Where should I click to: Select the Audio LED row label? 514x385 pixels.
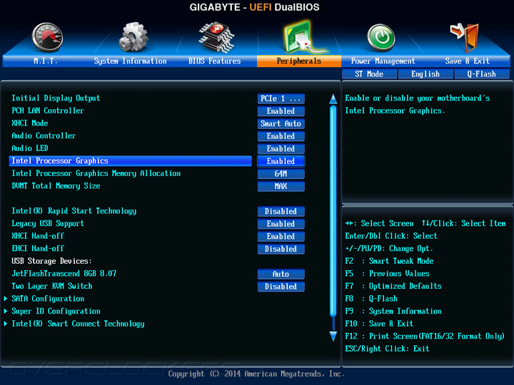30,148
